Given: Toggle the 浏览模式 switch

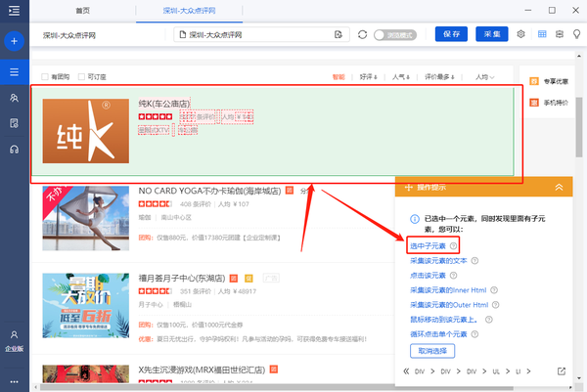Looking at the screenshot, I should tap(395, 35).
